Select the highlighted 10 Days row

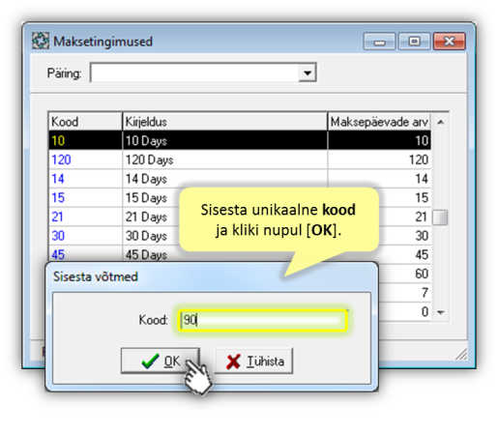click(x=240, y=140)
